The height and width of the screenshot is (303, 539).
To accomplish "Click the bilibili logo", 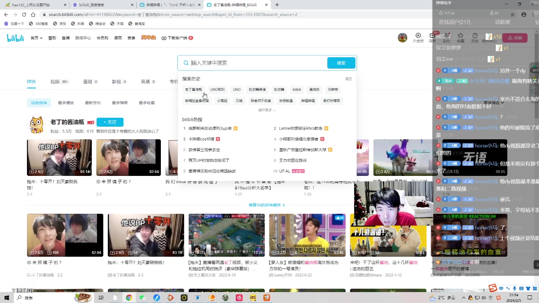I will coord(15,38).
